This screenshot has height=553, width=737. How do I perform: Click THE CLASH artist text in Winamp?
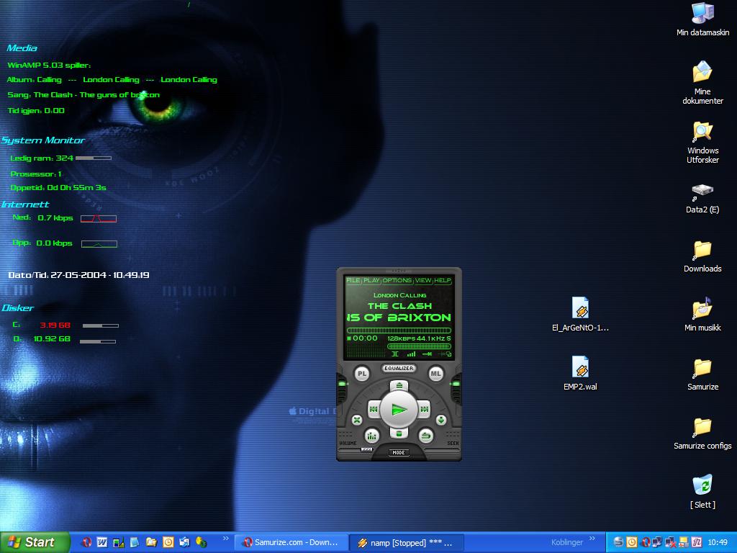pyautogui.click(x=399, y=305)
